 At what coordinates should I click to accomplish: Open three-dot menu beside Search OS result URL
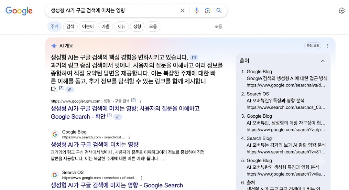pyautogui.click(x=141, y=178)
